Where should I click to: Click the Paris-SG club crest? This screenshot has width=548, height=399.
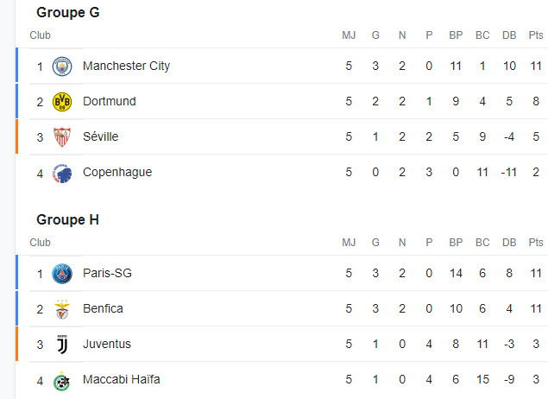pyautogui.click(x=62, y=274)
